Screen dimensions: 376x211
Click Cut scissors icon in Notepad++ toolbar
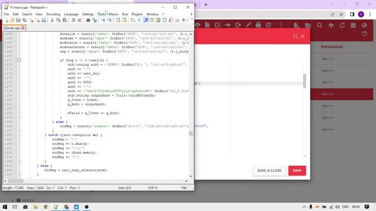(52, 21)
